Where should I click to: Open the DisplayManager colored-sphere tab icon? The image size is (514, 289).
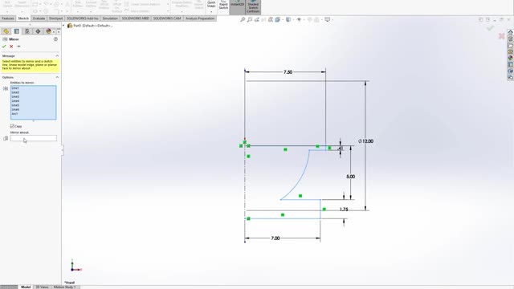coord(48,31)
